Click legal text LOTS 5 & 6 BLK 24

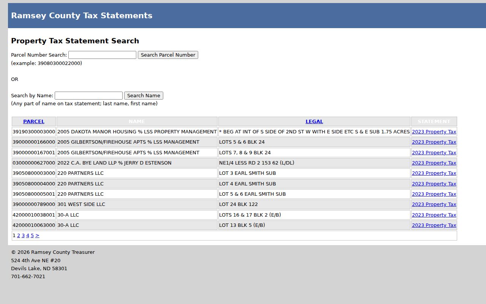242,142
